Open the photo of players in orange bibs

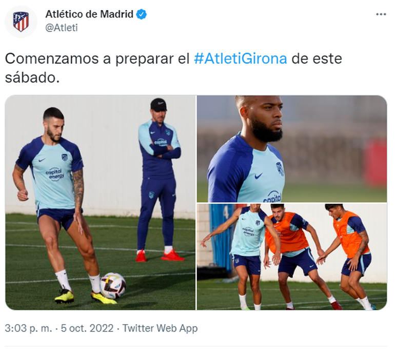coord(292,257)
